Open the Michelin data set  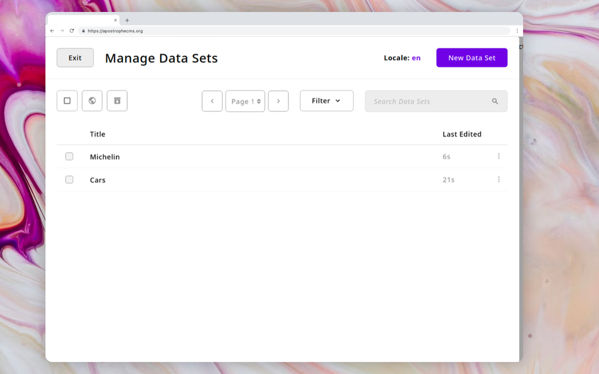point(105,157)
